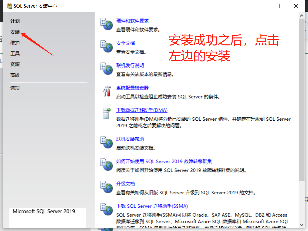308x231 pixels.
Task: Click description 查看安全文档。
Action: 131,52
